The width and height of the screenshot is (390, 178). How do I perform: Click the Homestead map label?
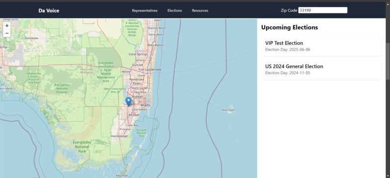[x=119, y=137]
